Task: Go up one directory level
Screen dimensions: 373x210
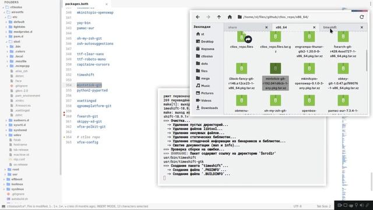Action: click(219, 17)
